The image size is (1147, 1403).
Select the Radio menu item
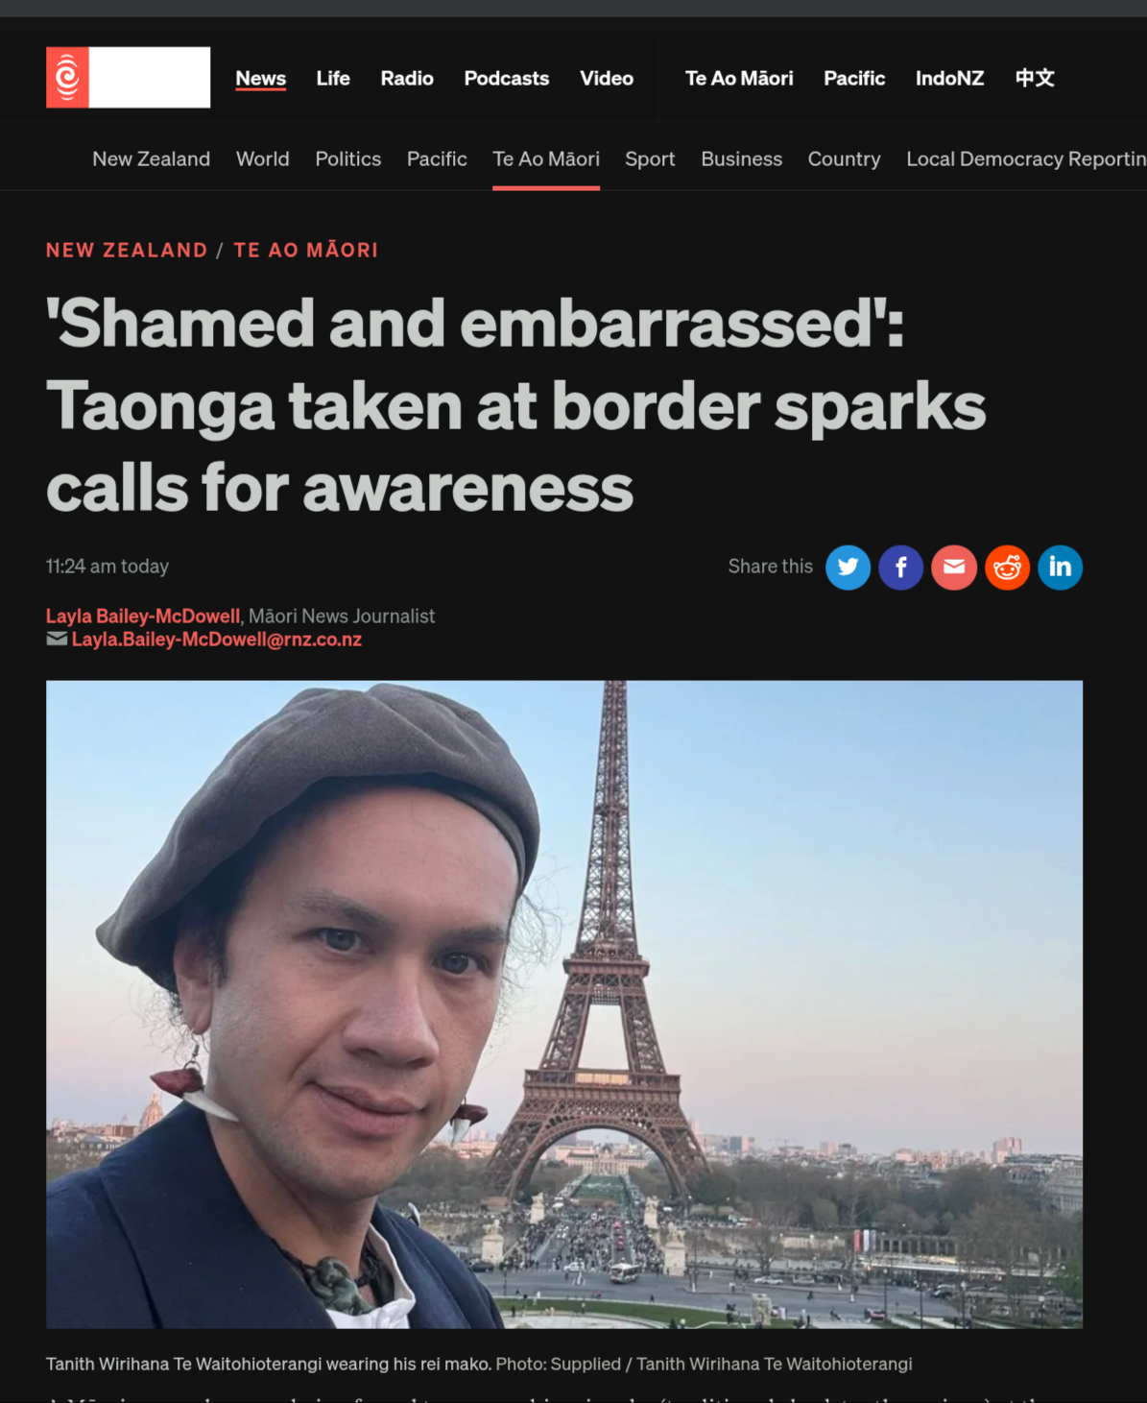point(407,78)
